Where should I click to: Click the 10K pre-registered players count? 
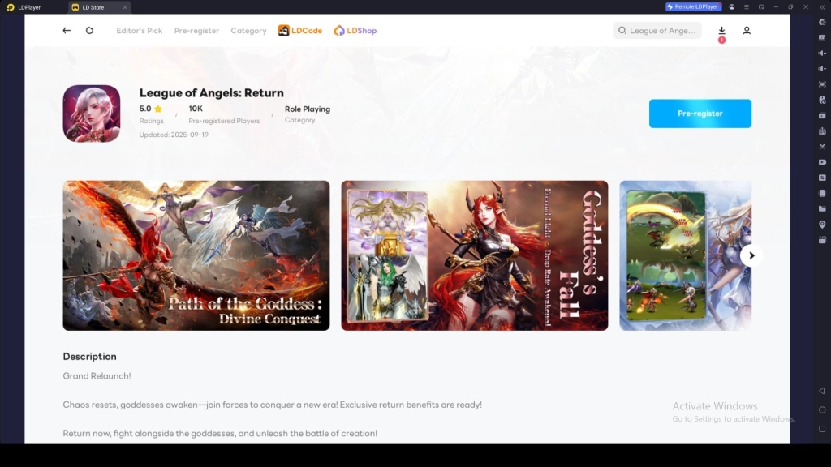tap(196, 109)
